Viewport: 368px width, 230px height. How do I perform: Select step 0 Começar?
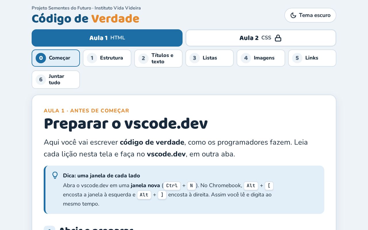pos(56,58)
